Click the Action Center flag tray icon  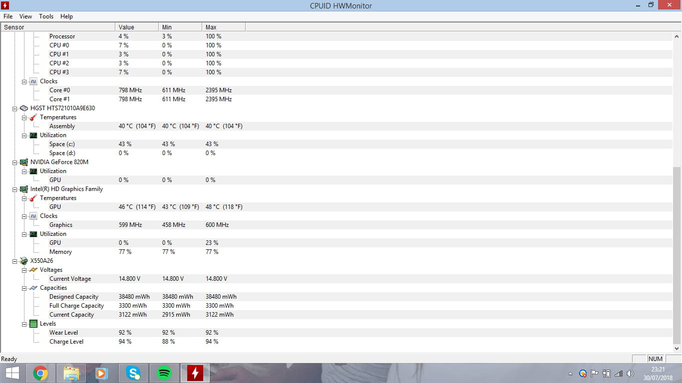(x=595, y=373)
